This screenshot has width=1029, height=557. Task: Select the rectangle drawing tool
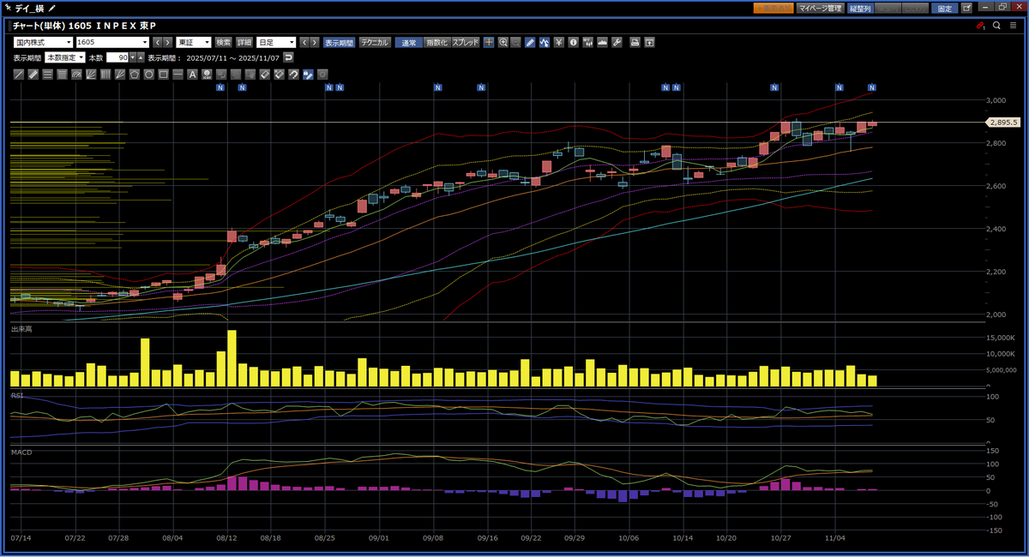[163, 75]
